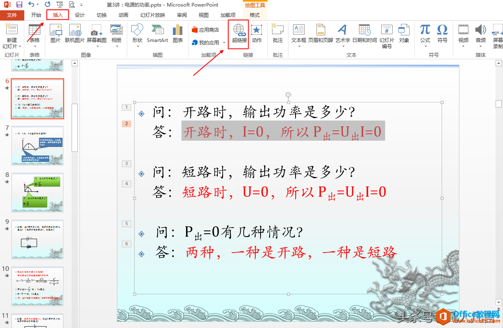Toggle animation order marker 5
Screen dimensions: 503x328
126,223
